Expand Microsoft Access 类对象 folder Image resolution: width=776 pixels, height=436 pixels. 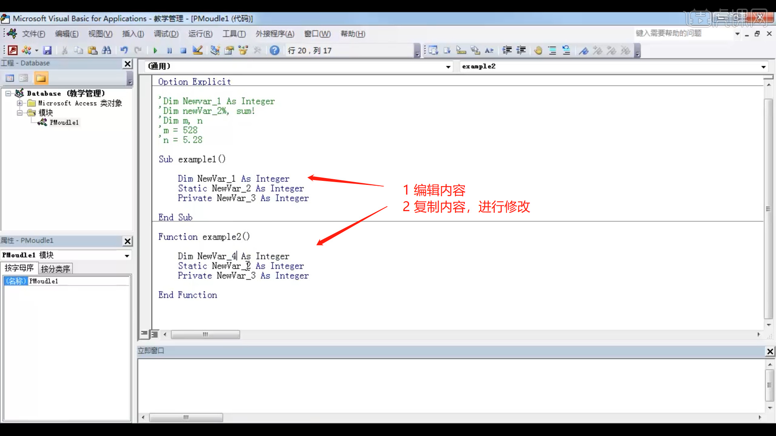[19, 103]
